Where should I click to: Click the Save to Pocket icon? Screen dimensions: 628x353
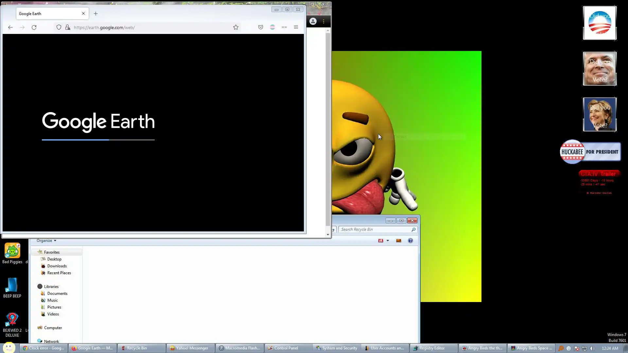(x=261, y=27)
